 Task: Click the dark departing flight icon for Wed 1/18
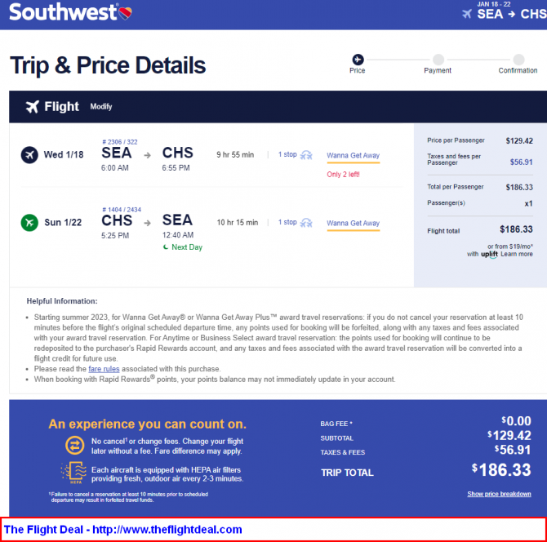(29, 155)
